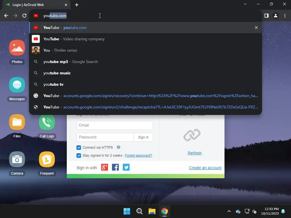Select the Login | AirDroid Web tab
This screenshot has width=291, height=218.
coord(36,5)
